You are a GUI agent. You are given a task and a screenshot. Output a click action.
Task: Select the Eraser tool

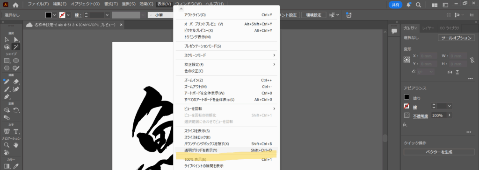(16, 82)
